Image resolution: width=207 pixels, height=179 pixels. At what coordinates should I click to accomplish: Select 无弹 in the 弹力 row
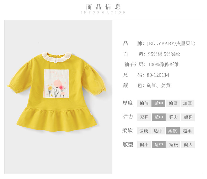[x=144, y=117]
